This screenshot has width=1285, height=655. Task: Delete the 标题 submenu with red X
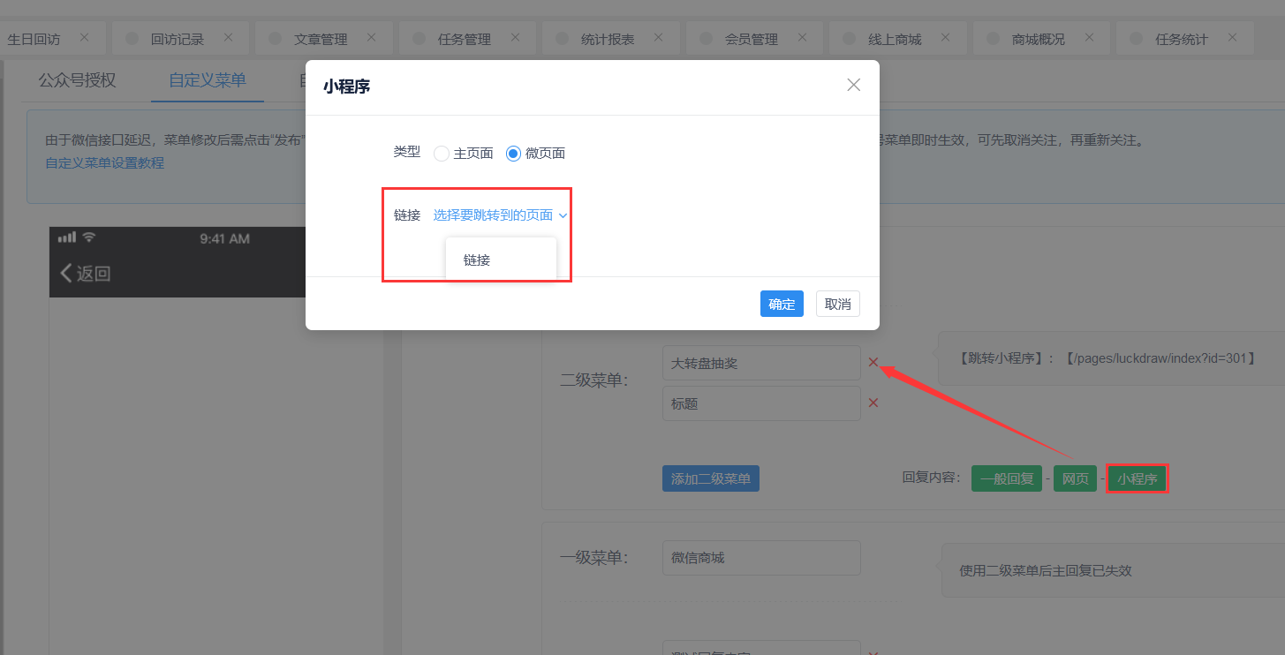(873, 403)
